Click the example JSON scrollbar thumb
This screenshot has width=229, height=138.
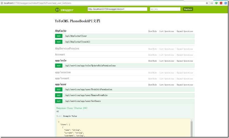(191, 129)
